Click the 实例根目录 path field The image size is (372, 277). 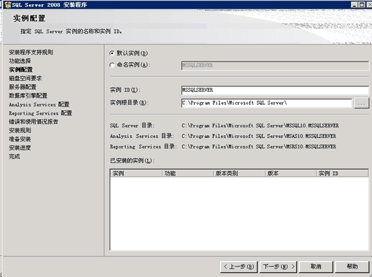(266, 103)
